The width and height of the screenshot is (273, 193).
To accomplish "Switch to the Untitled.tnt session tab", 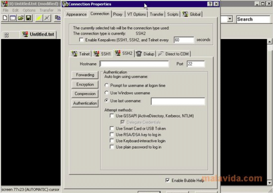I will click(x=38, y=34).
